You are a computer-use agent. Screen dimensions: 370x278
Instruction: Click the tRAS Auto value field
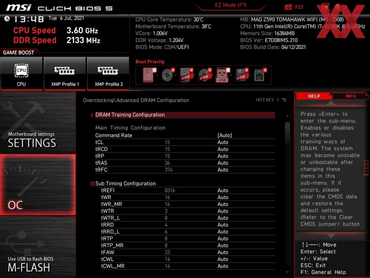(223, 163)
